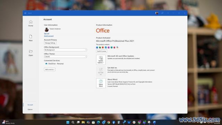Expand the Office Theme dropdown
Image resolution: width=222 pixels, height=125 pixels.
(66, 57)
